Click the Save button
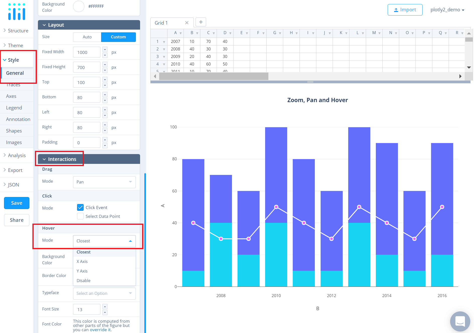Screen dimensions: 474x333 click(x=17, y=203)
